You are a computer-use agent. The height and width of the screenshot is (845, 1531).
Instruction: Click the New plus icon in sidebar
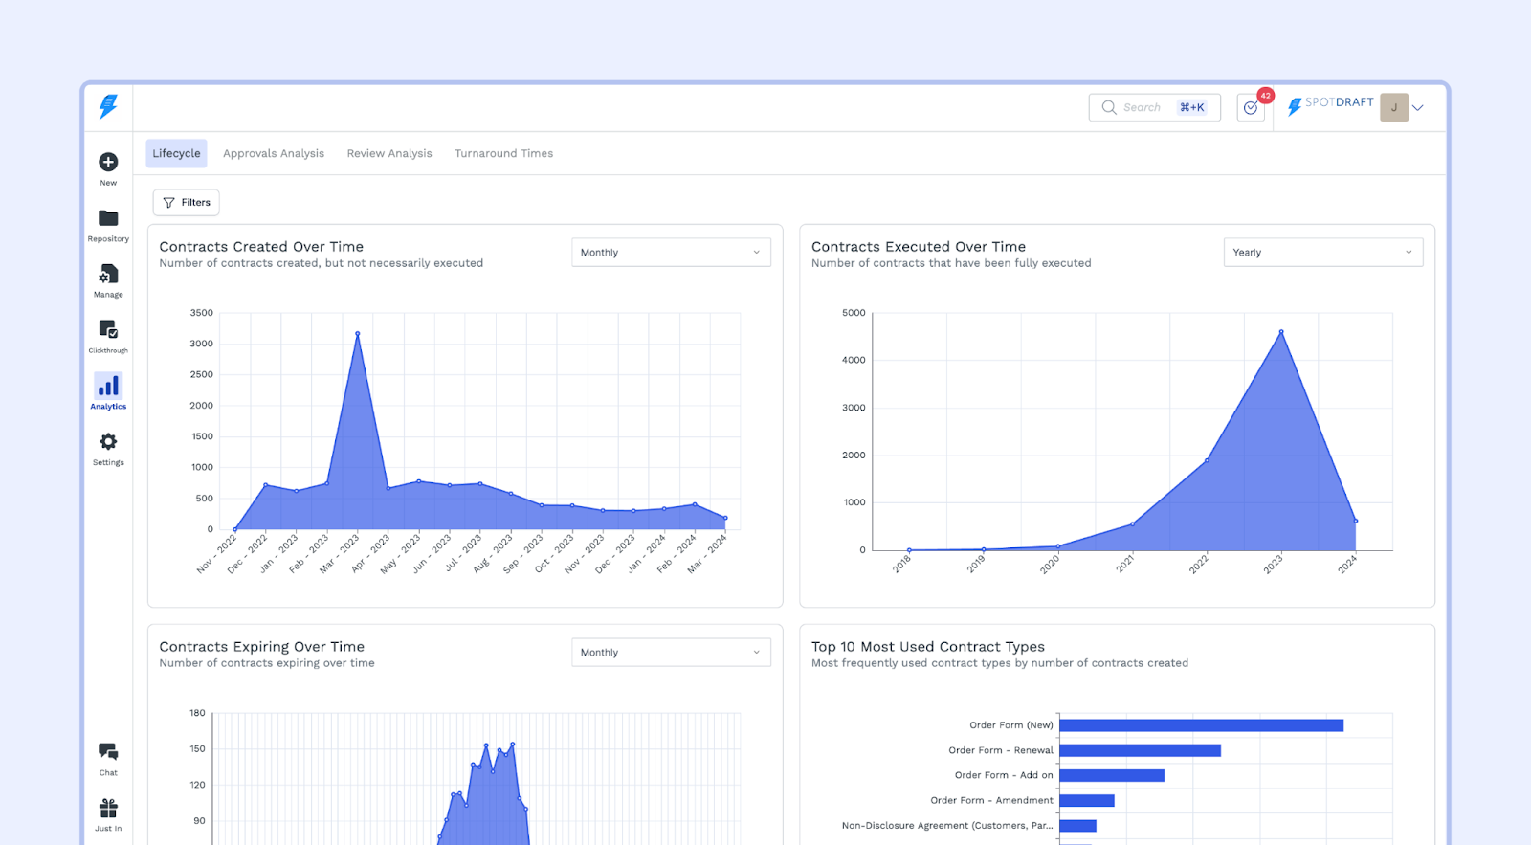(x=108, y=163)
